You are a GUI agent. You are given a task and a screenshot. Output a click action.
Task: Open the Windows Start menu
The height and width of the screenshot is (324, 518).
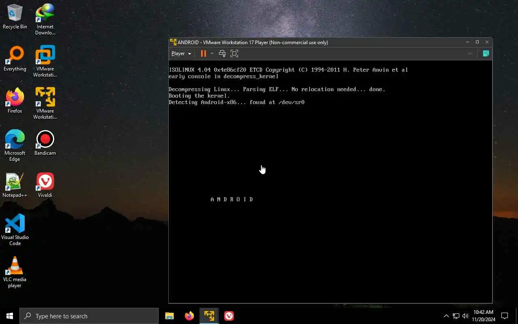[x=10, y=316]
